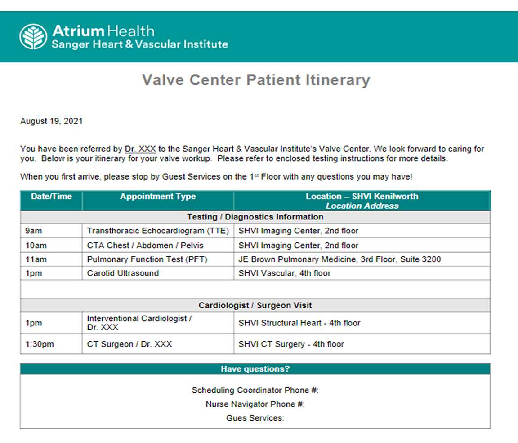Click the SHVI CT Surgery - 4th floor cell
The image size is (518, 443).
click(291, 344)
